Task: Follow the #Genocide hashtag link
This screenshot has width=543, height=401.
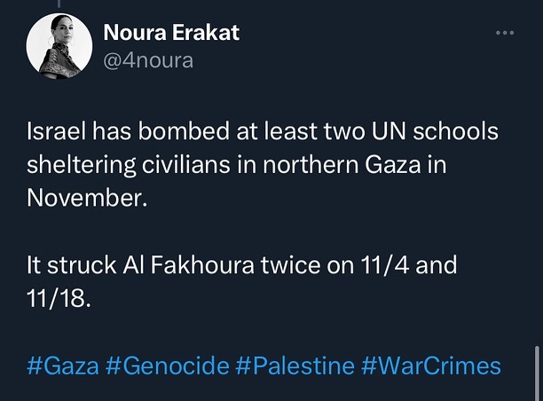Action: pos(170,366)
